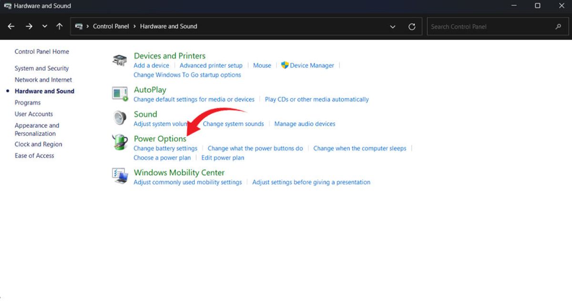Open the Sound heading
572x301 pixels.
coord(145,114)
